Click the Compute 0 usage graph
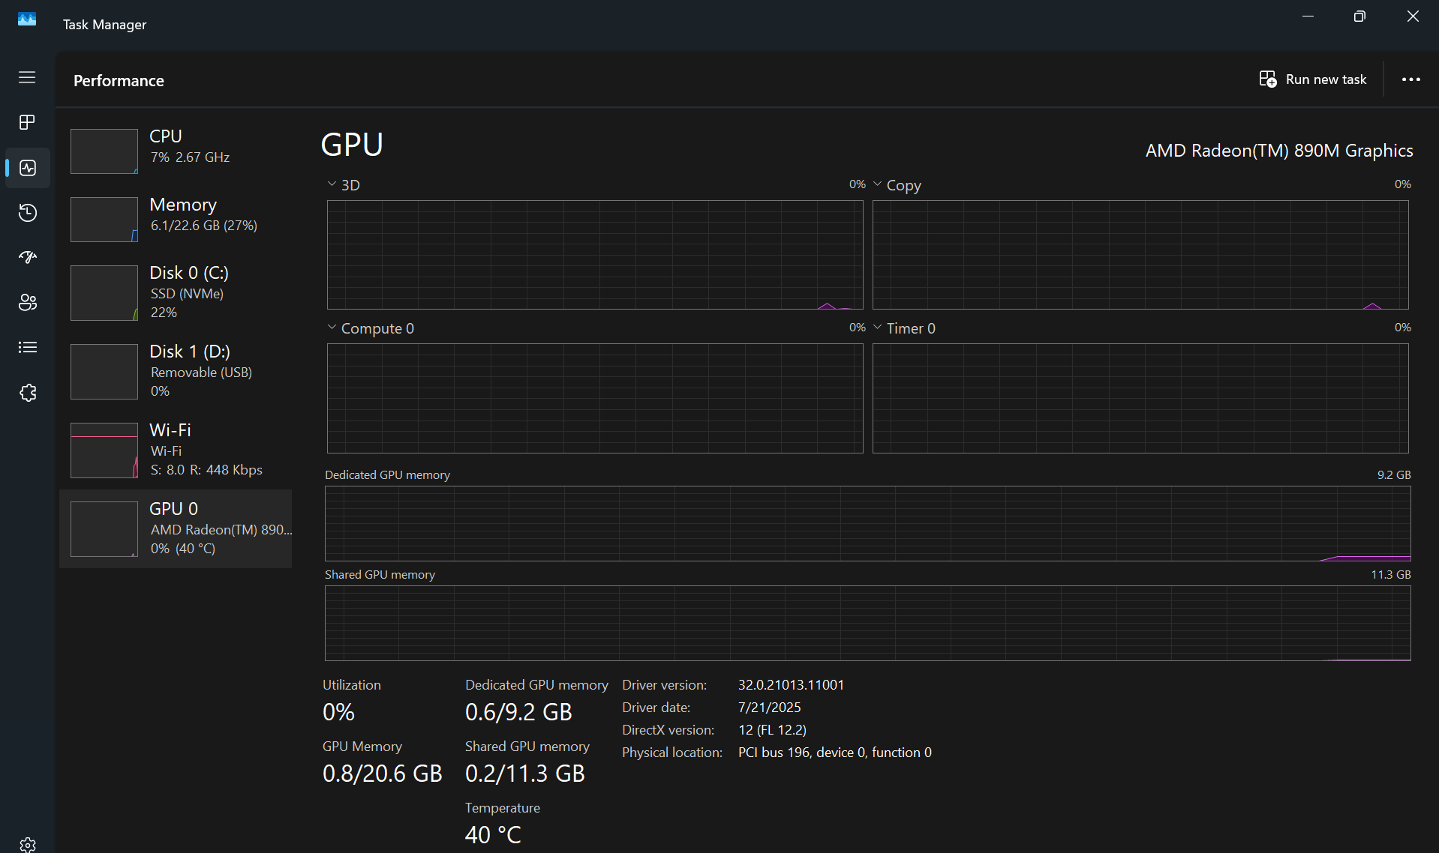 [x=595, y=398]
